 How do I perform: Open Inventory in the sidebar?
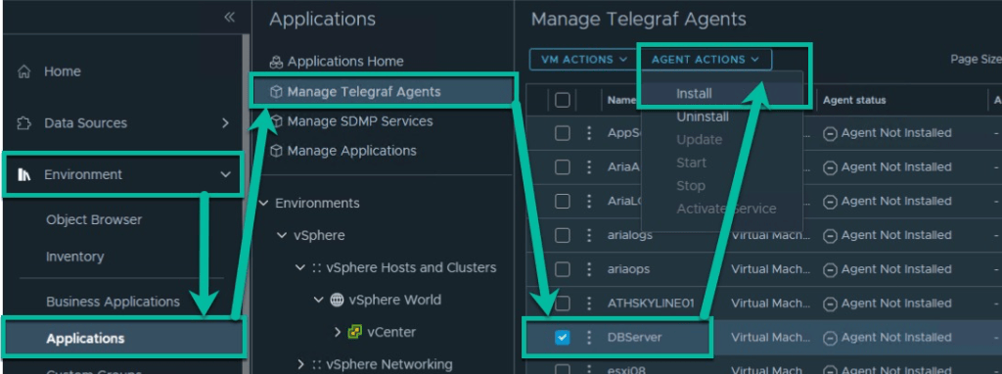click(x=74, y=257)
